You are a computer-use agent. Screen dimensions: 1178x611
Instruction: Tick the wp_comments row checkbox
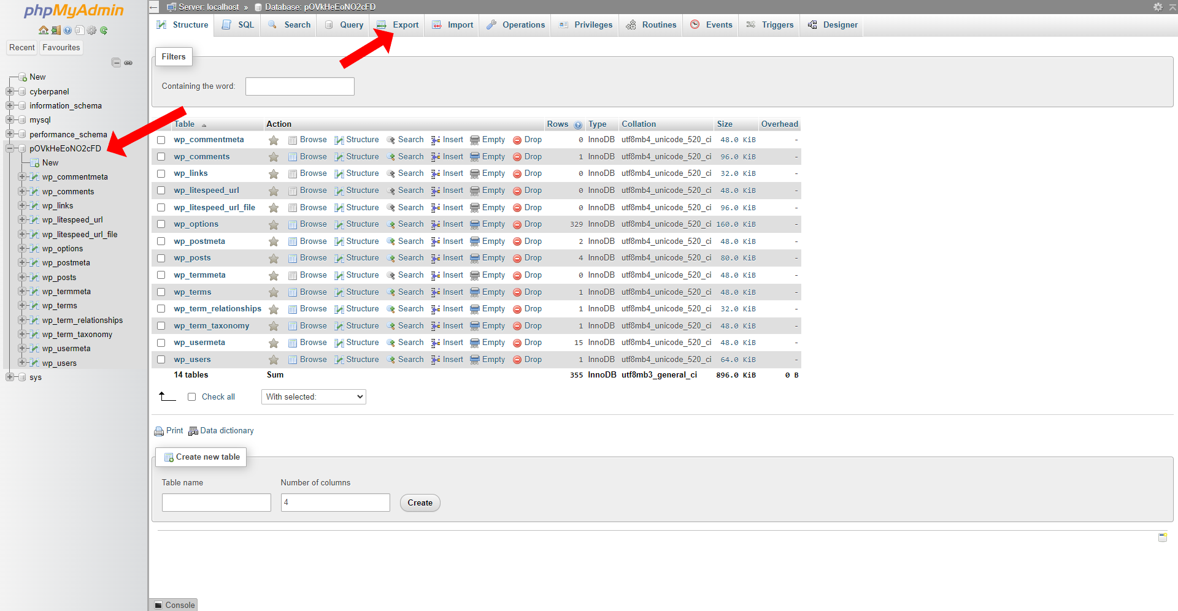click(x=161, y=157)
